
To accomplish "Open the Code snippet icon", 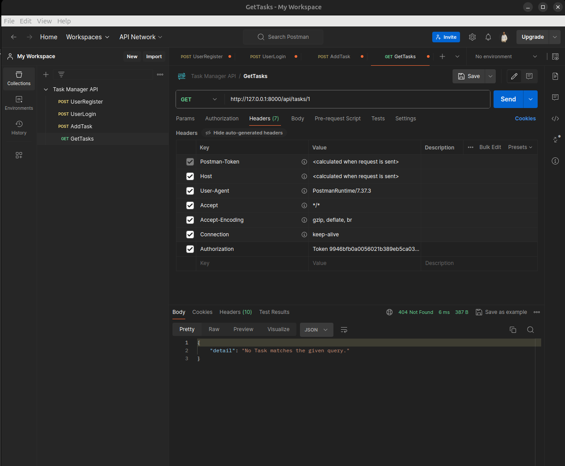I will click(x=555, y=118).
